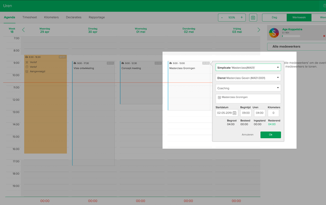This screenshot has width=326, height=205.
Task: Click the Age Koppelstra avatar
Action: [x=274, y=33]
